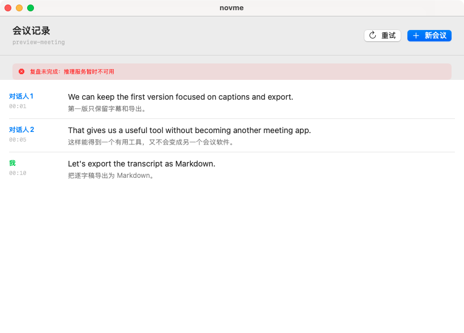The height and width of the screenshot is (333, 464).
Task: Click the novme window title
Action: [x=231, y=8]
